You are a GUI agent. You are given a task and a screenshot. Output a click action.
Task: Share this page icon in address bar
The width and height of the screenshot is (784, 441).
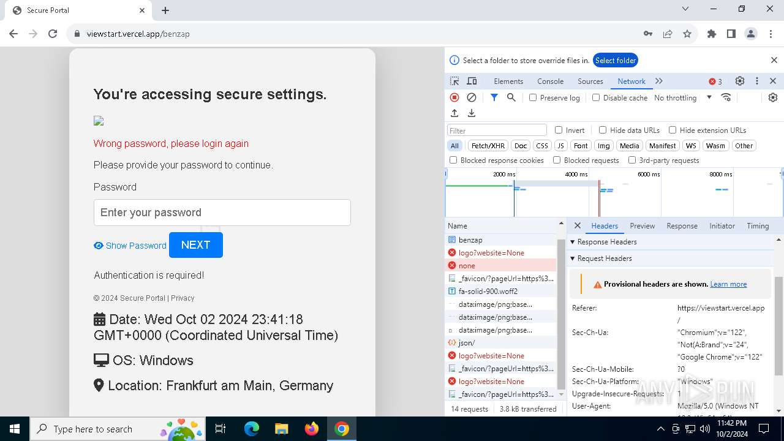[668, 34]
